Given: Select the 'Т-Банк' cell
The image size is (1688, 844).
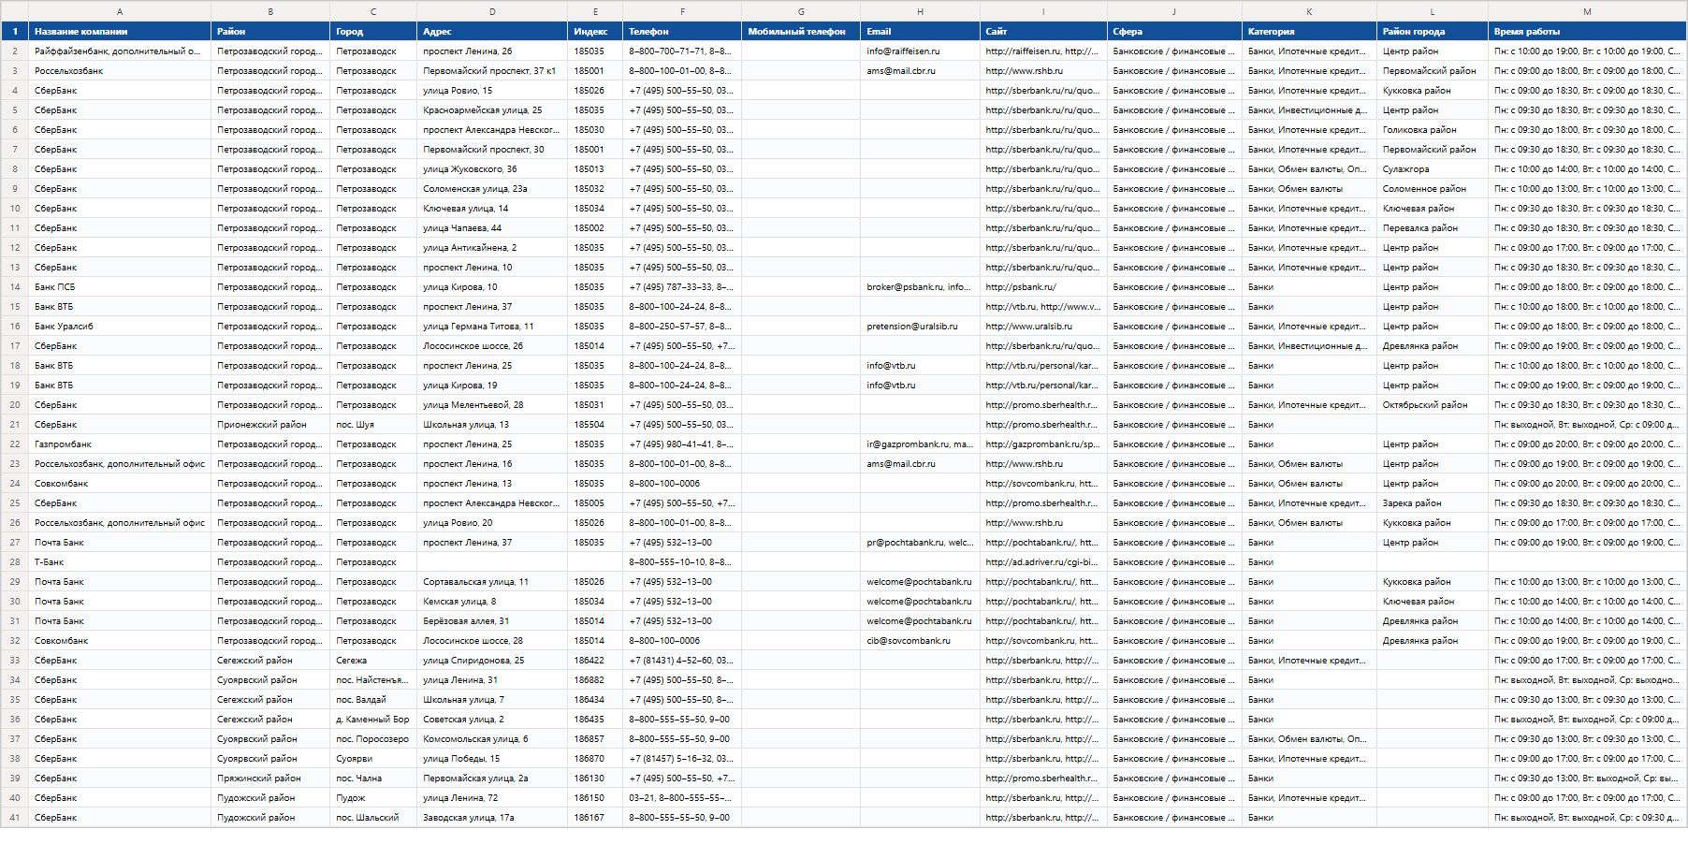Looking at the screenshot, I should [x=120, y=562].
